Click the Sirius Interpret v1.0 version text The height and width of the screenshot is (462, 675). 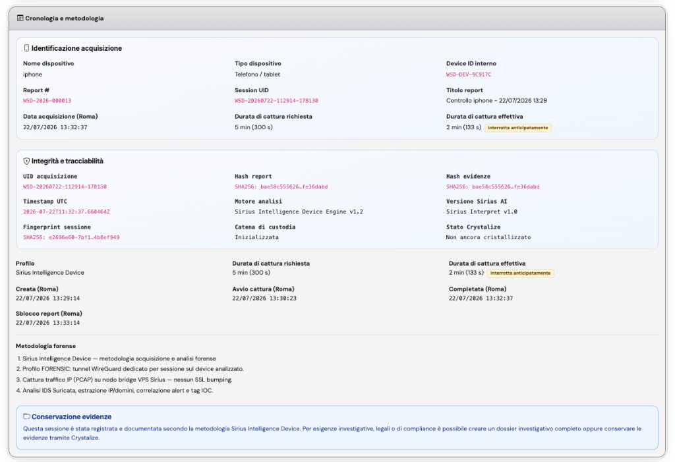click(x=481, y=212)
